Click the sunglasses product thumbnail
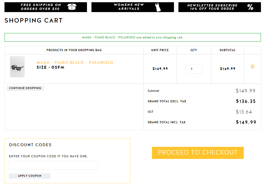This screenshot has width=267, height=191. tap(17, 67)
